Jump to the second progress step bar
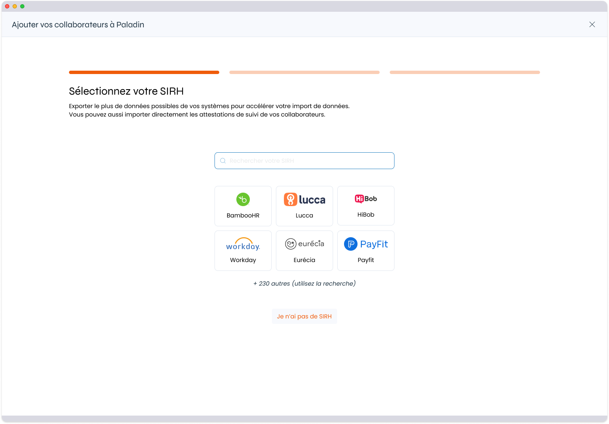 [x=304, y=72]
